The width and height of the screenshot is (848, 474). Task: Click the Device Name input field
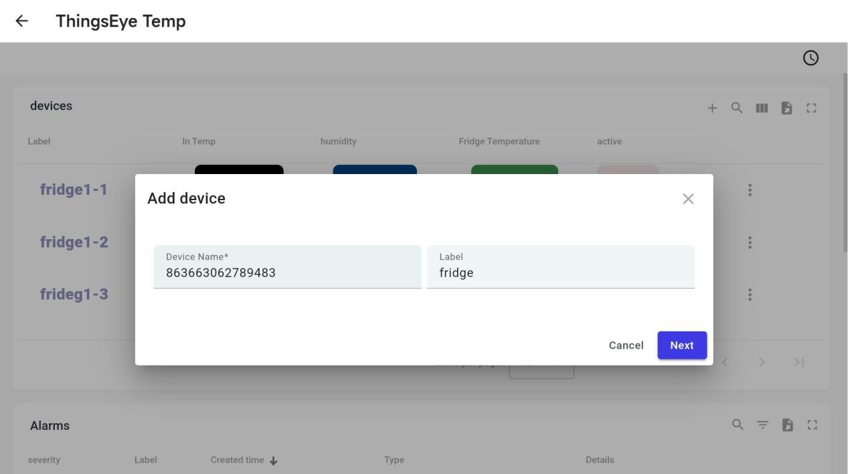click(287, 272)
